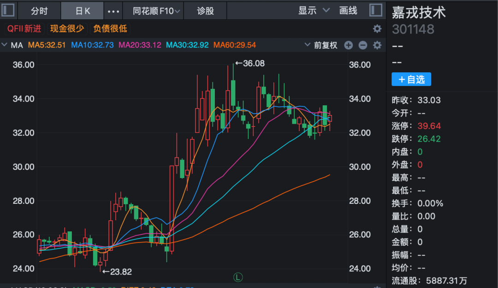Open the three-dots more periods menu
Viewport: 498px width, 288px height.
[x=113, y=11]
